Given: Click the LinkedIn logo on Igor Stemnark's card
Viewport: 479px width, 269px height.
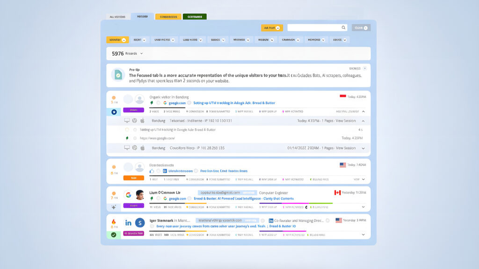Looking at the screenshot, I should [x=128, y=223].
